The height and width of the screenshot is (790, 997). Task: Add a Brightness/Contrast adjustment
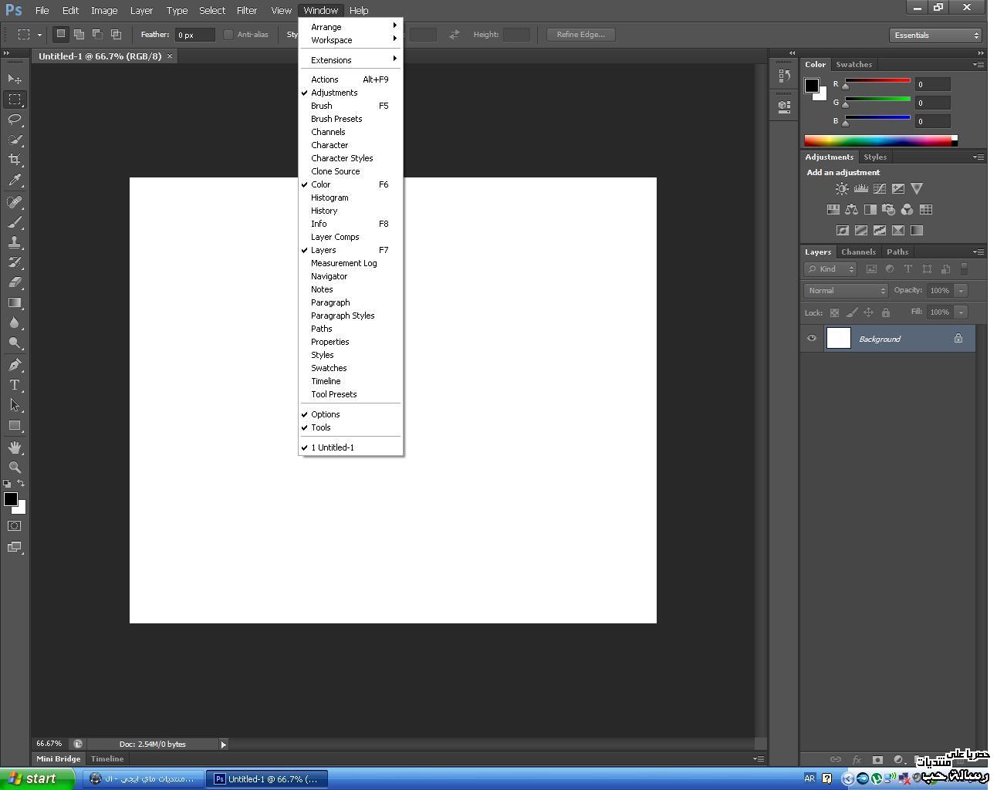click(x=842, y=189)
